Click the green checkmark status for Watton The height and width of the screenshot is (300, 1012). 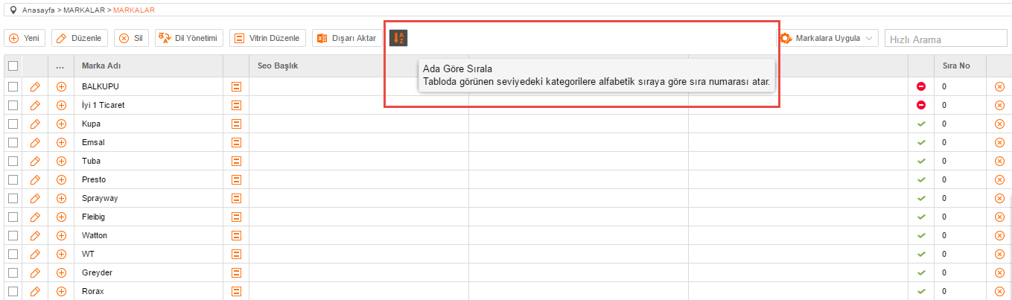coord(921,235)
